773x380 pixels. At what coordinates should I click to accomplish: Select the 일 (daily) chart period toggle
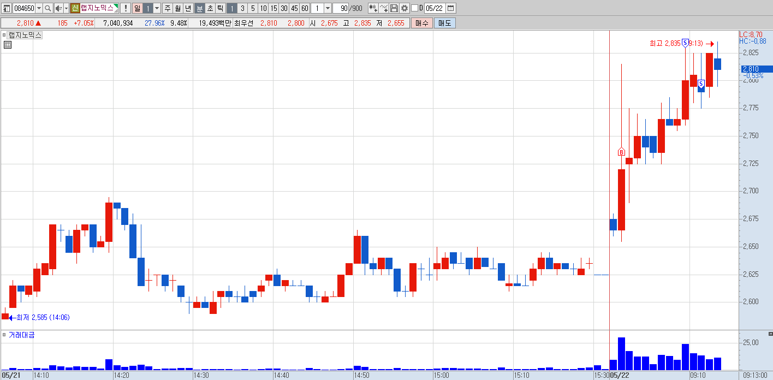(x=137, y=8)
